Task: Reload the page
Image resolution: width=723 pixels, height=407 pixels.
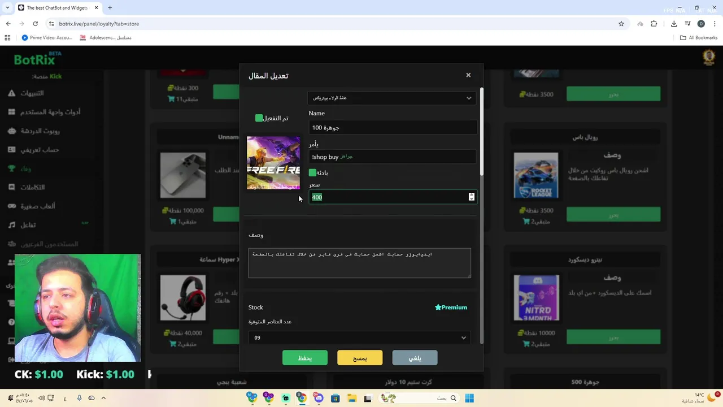Action: 35,24
